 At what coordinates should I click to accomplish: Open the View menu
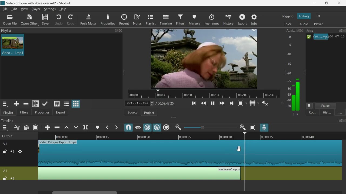[x=24, y=9]
